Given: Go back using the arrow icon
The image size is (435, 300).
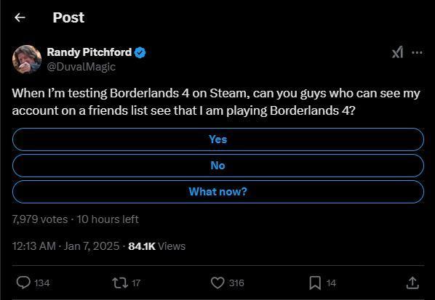Looking at the screenshot, I should click(x=20, y=17).
